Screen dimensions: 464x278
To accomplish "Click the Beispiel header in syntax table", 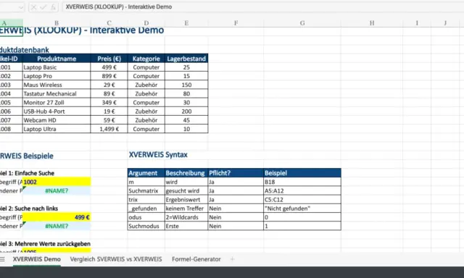I will click(x=302, y=173).
